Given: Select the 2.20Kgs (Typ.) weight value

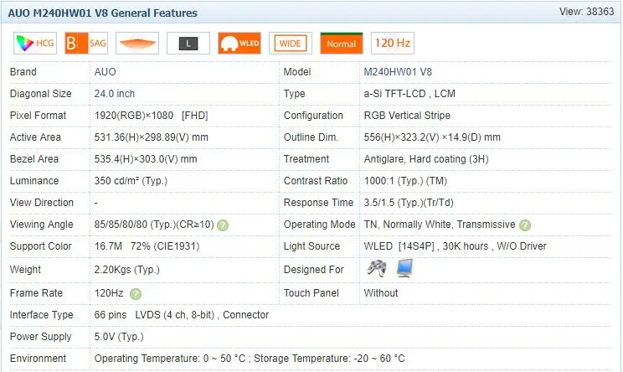Looking at the screenshot, I should click(x=126, y=270).
